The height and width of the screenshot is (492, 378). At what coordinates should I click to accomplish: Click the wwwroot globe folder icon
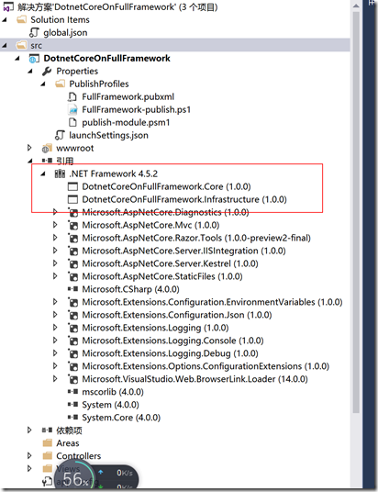[47, 148]
